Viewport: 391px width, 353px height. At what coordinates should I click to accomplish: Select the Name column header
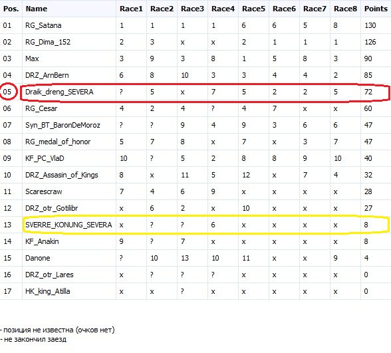click(x=37, y=9)
